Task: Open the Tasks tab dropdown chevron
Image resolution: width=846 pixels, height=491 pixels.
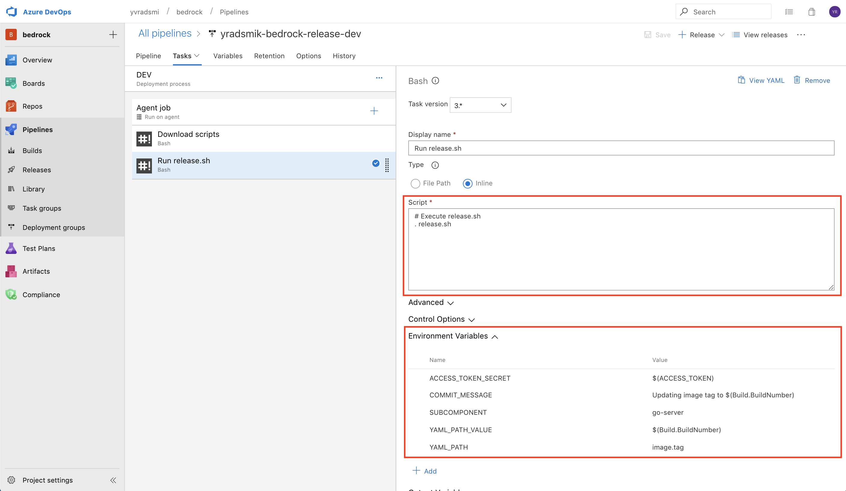Action: tap(197, 56)
